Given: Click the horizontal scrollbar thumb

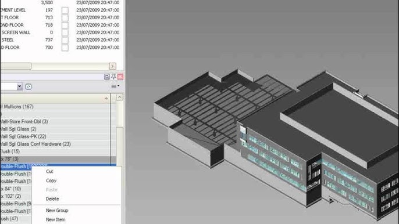Looking at the screenshot, I should [x=16, y=66].
